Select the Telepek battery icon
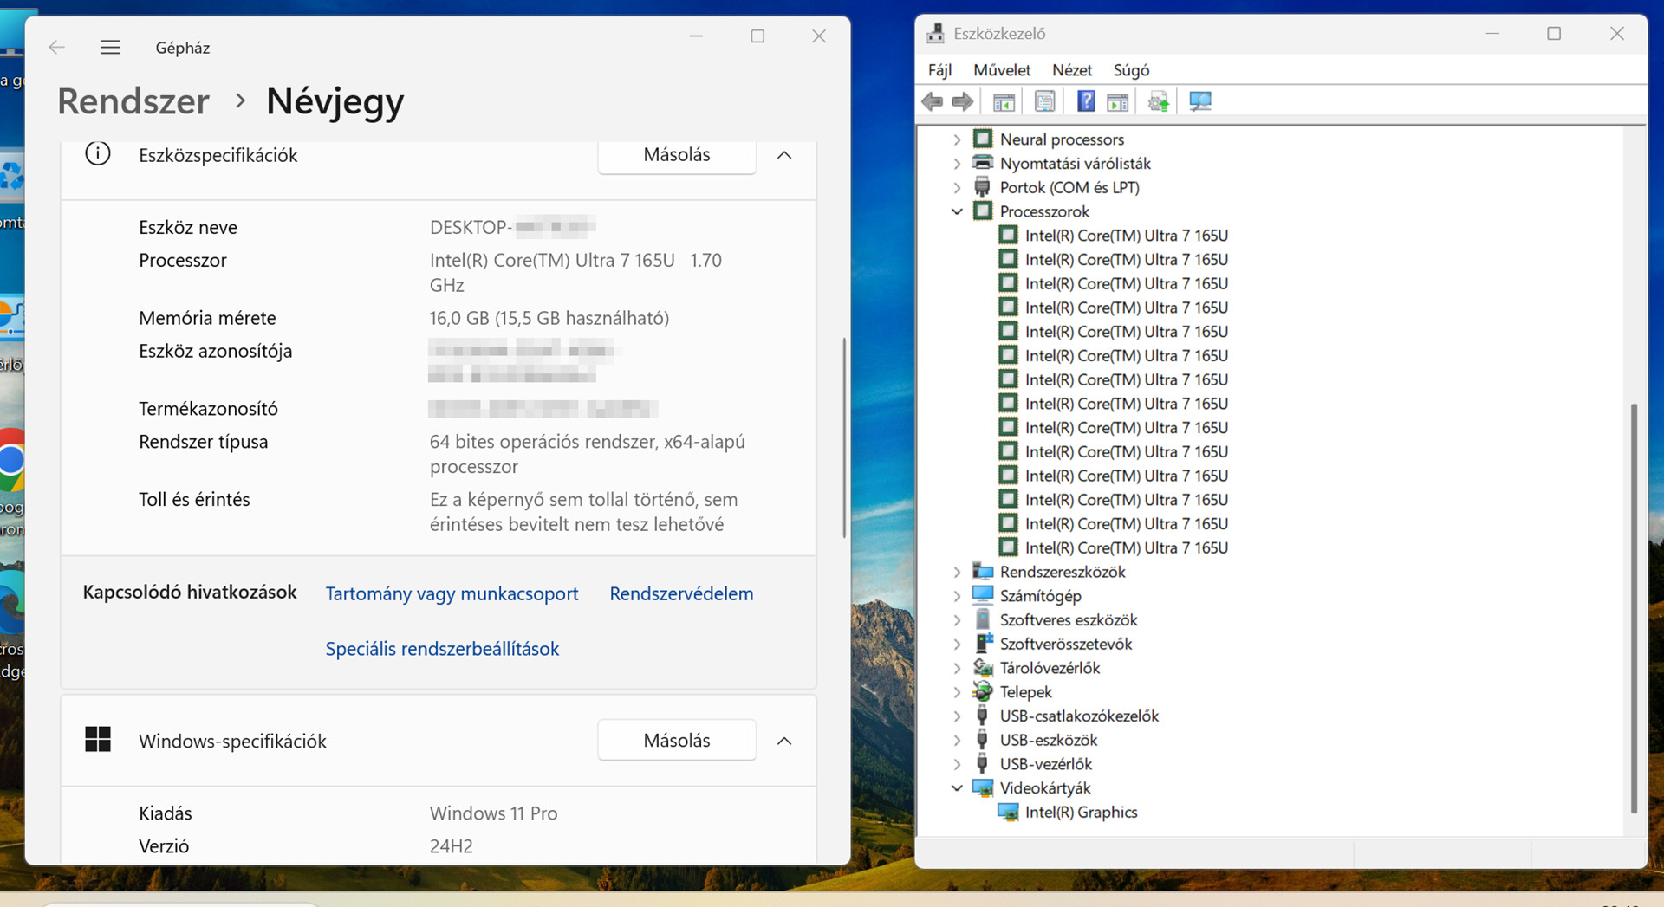Viewport: 1664px width, 907px height. 983,691
